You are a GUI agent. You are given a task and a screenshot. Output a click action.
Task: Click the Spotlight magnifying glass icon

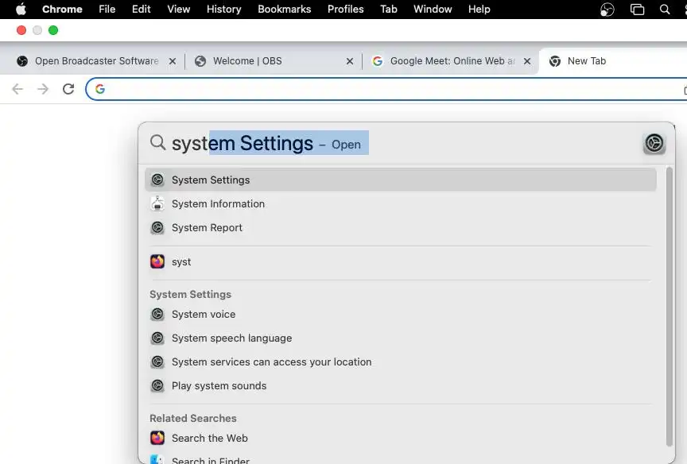[157, 143]
